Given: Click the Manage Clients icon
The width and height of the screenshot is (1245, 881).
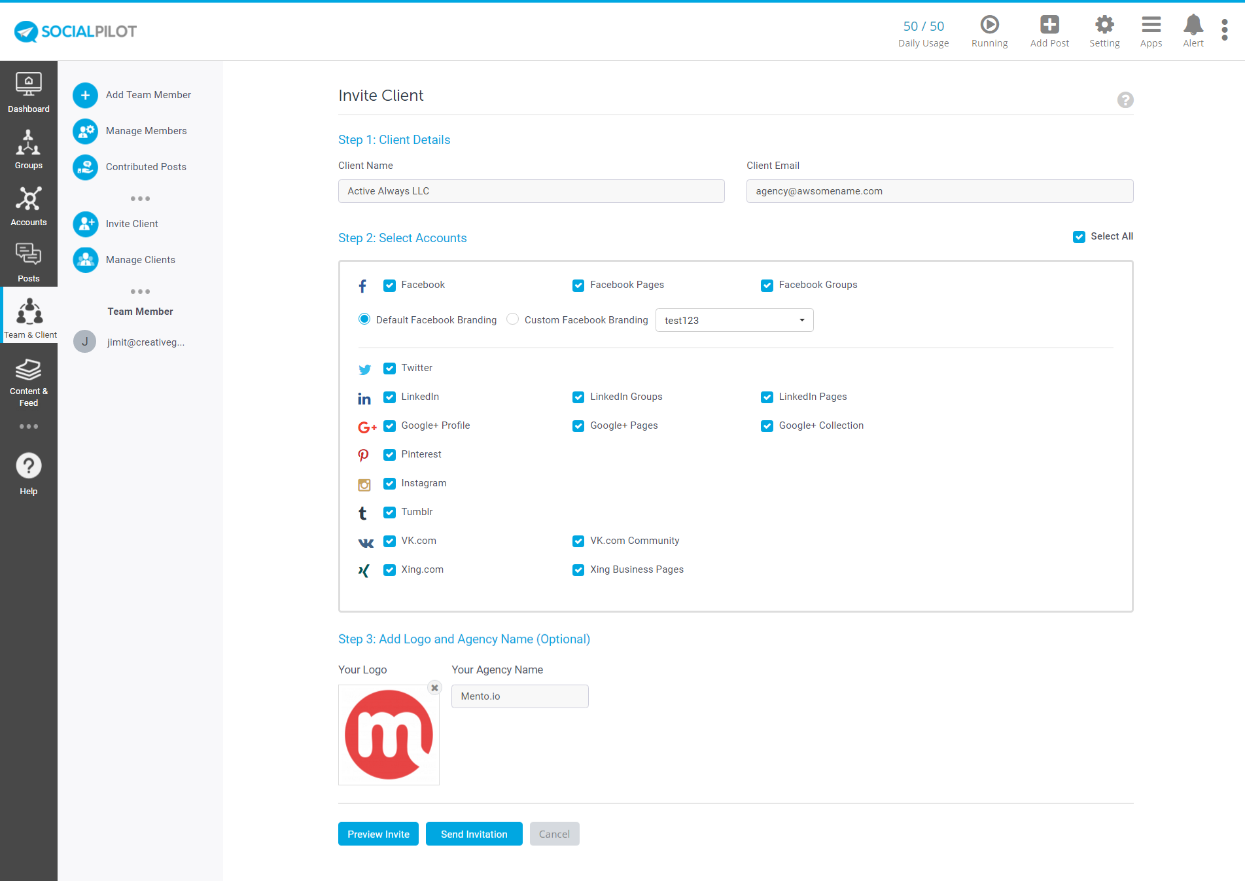Looking at the screenshot, I should (85, 260).
